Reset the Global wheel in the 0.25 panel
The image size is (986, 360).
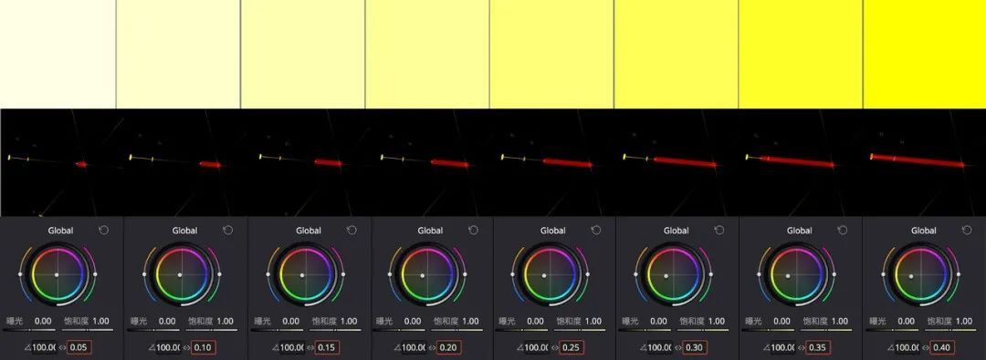click(x=596, y=231)
